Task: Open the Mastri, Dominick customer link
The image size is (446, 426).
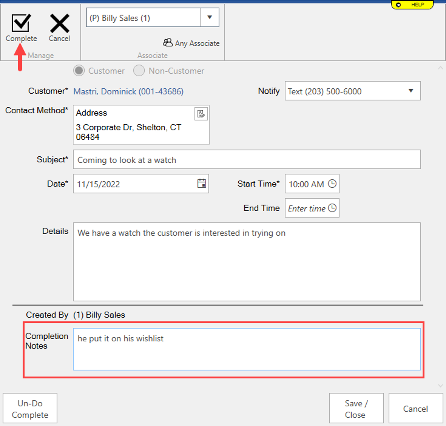Action: [128, 91]
